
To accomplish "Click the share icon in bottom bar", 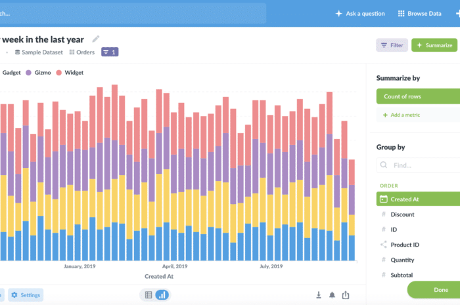I will click(x=346, y=295).
